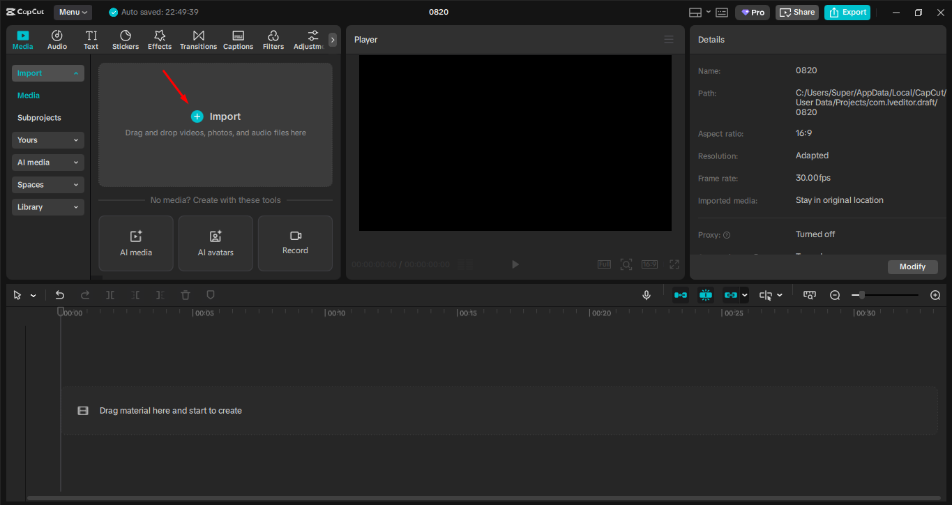Open the Transitions panel
This screenshot has height=505, width=952.
(x=198, y=39)
